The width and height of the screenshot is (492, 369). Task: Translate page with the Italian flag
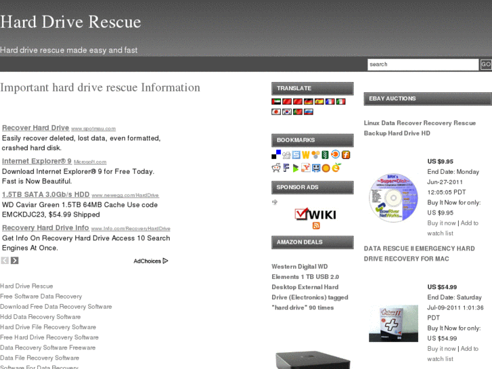coord(341,102)
